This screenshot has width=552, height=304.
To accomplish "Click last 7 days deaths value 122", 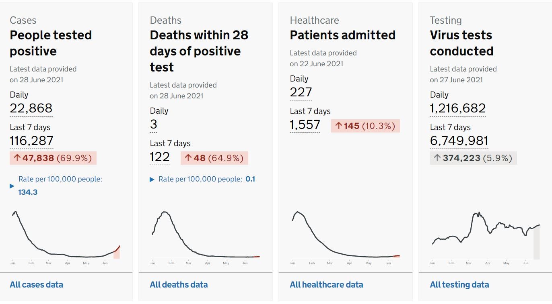I will [x=160, y=157].
